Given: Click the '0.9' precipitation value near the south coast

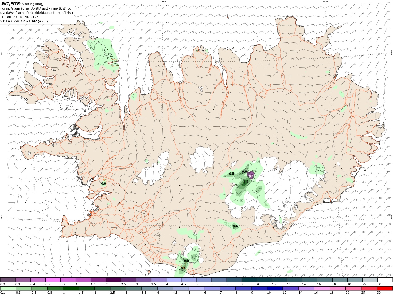Looking at the screenshot, I should point(186,261).
